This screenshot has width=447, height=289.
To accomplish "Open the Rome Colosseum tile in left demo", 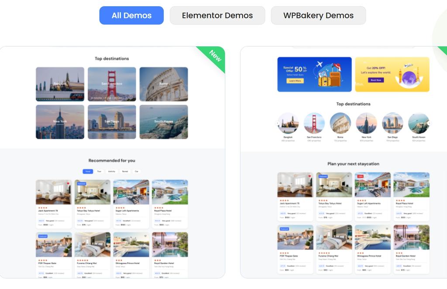I will pos(164,84).
